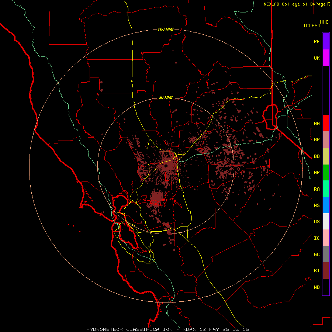The height and width of the screenshot is (332, 332).
Task: Click the HR green legend swatch
Action: pyautogui.click(x=326, y=173)
